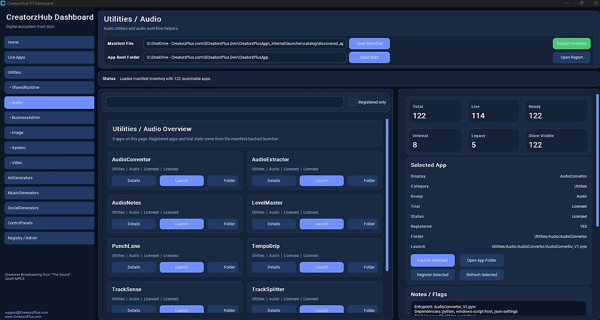Click the Store Visible 122 stat card

[x=557, y=140]
